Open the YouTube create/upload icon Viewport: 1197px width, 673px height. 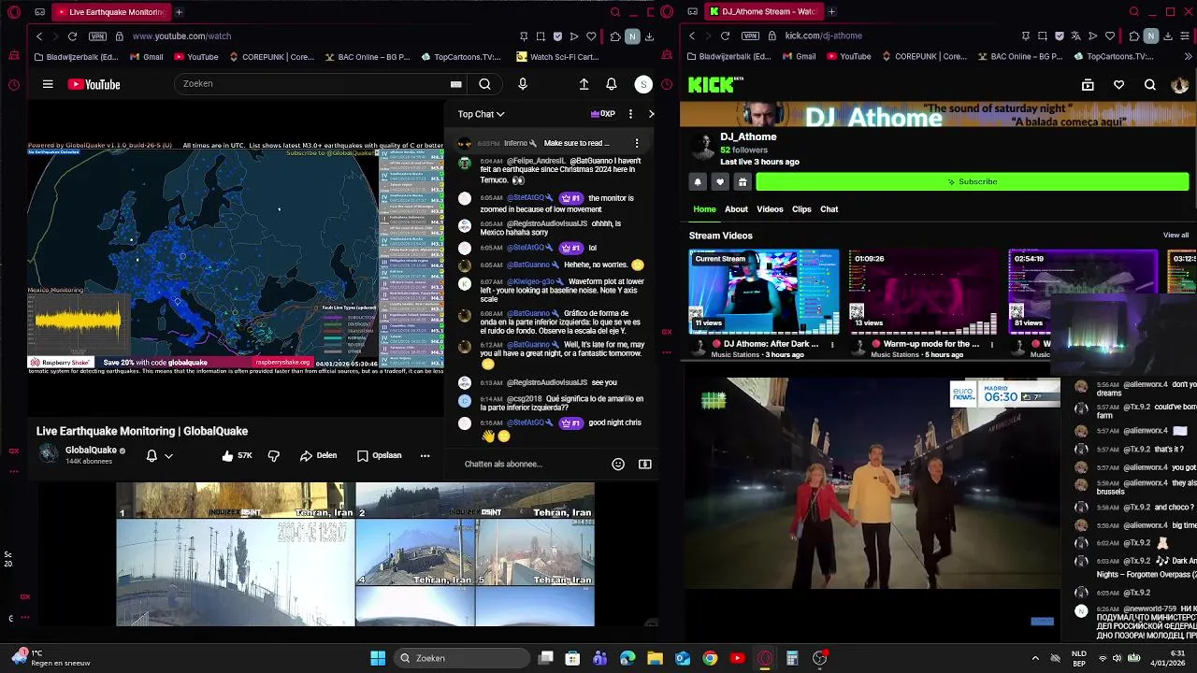click(584, 84)
